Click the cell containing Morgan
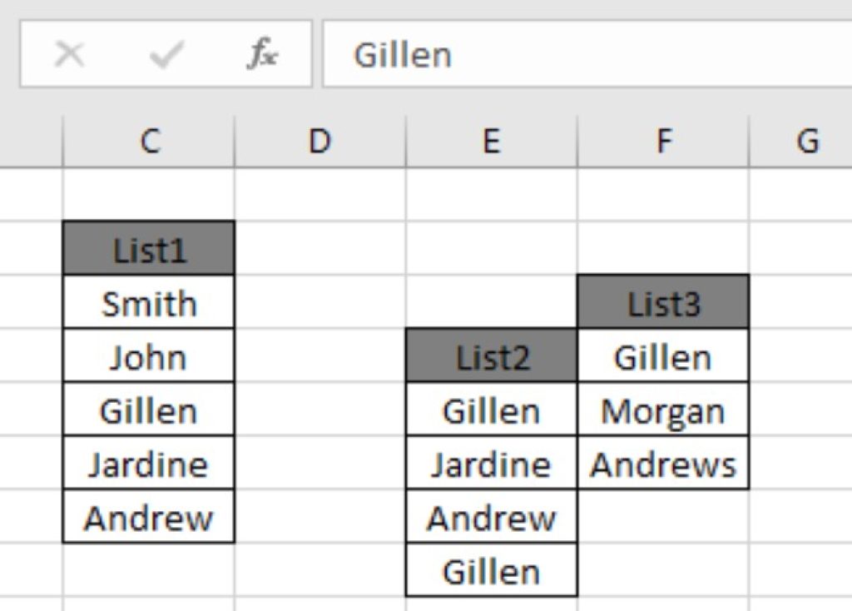The image size is (852, 611). pyautogui.click(x=663, y=410)
